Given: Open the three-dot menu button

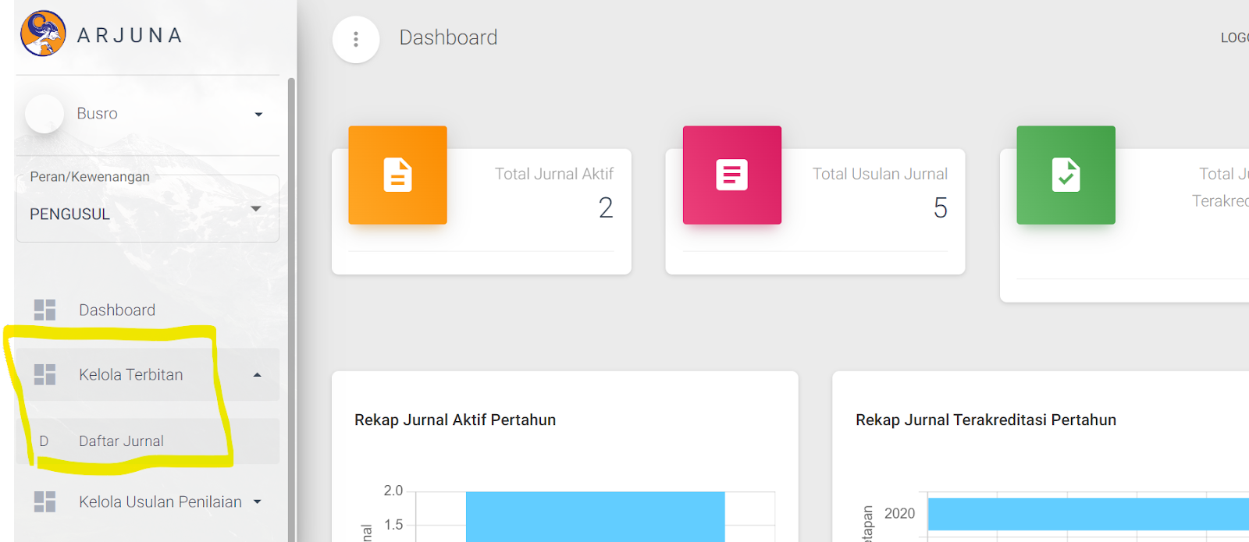Looking at the screenshot, I should [x=356, y=39].
